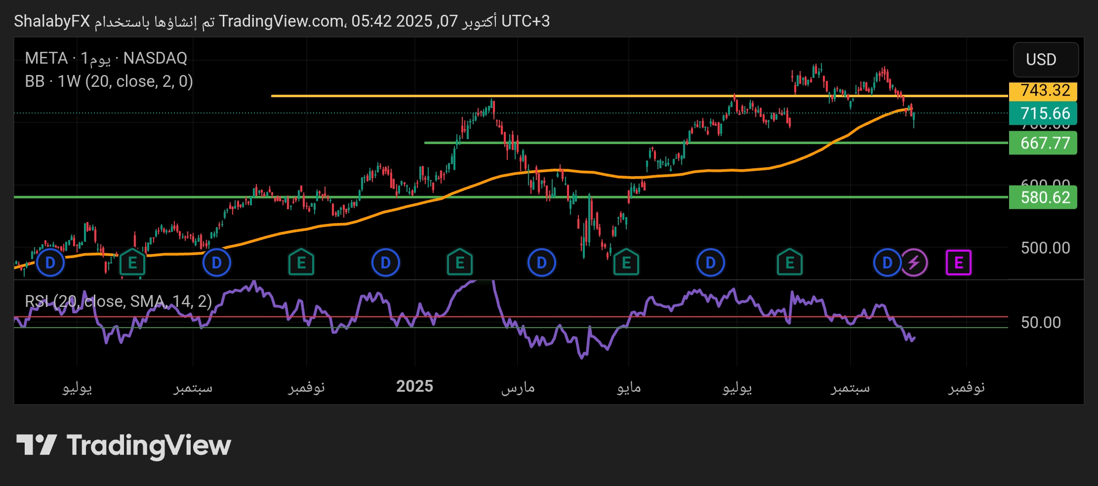This screenshot has height=486, width=1098.
Task: Click the 500.00 price scale value
Action: pos(1046,248)
